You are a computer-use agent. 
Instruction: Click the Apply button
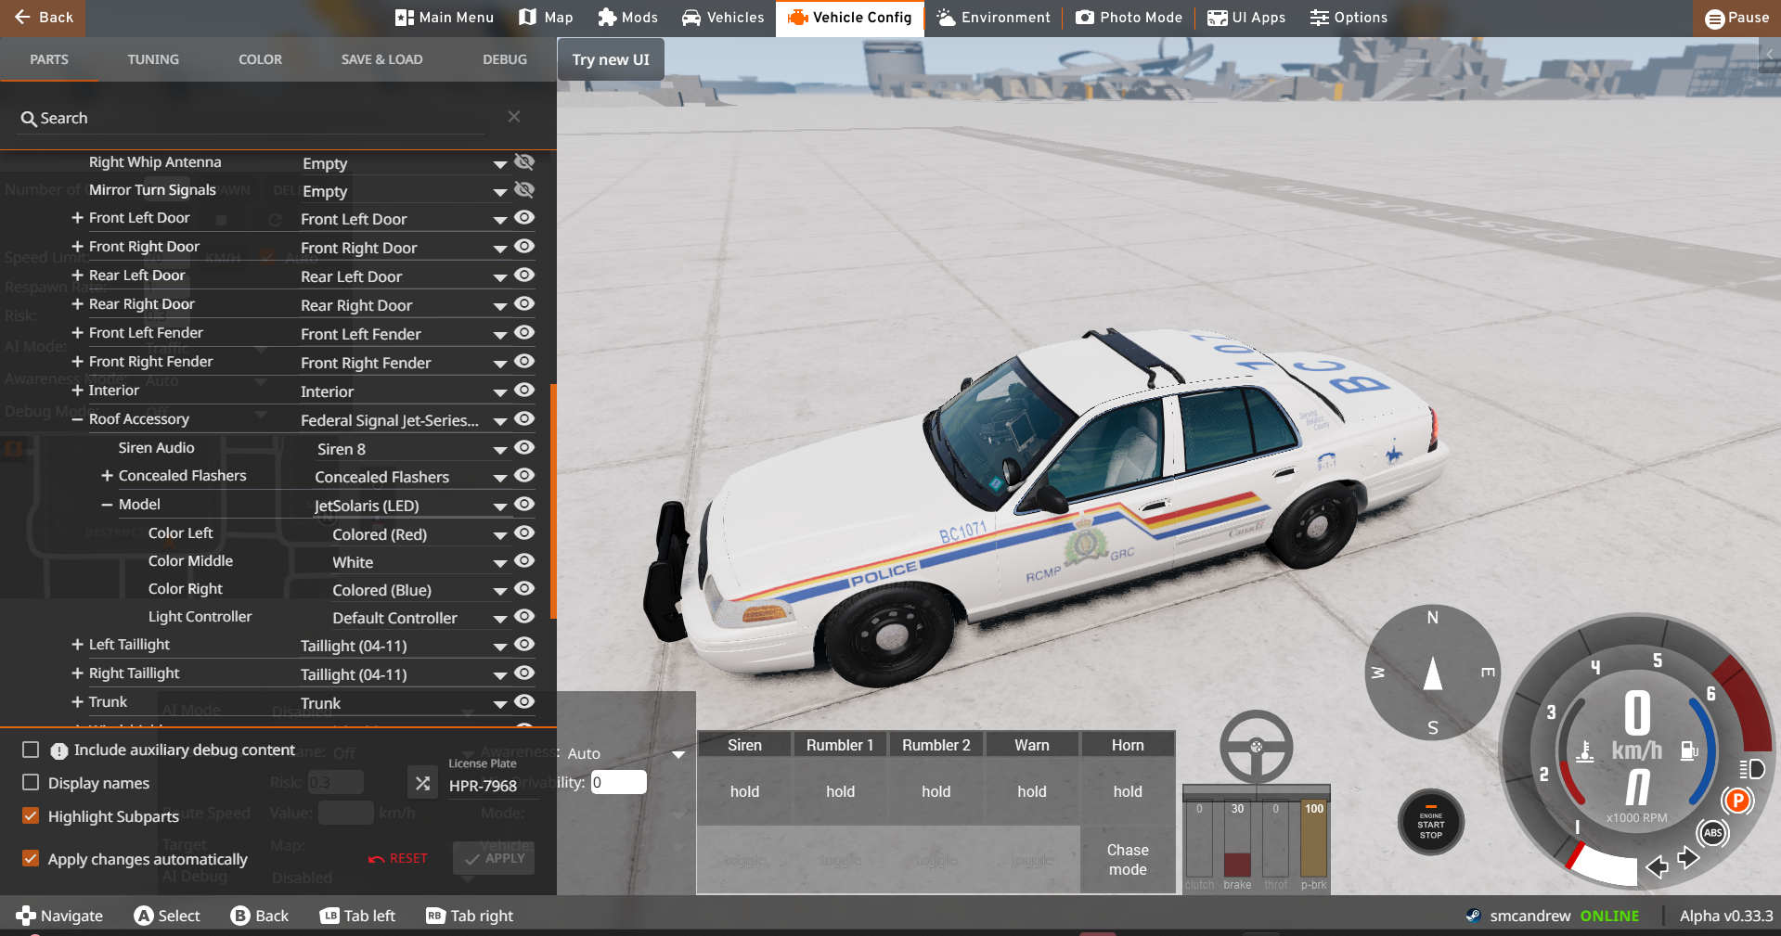tap(495, 858)
